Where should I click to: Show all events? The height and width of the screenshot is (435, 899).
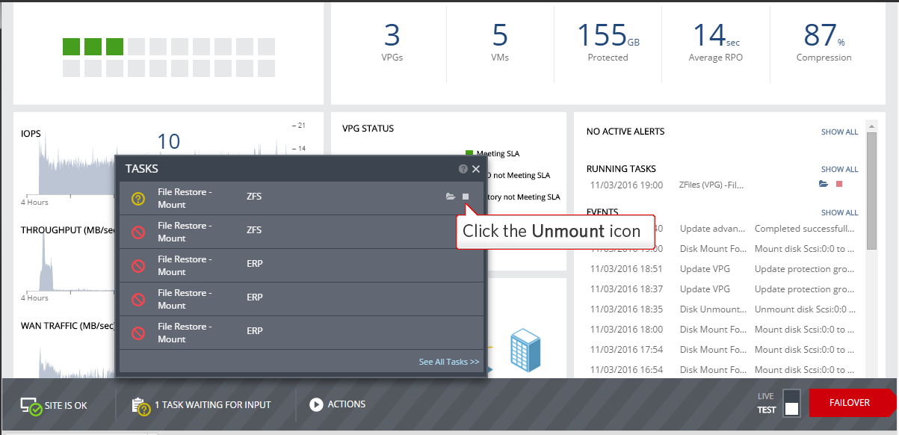click(839, 213)
